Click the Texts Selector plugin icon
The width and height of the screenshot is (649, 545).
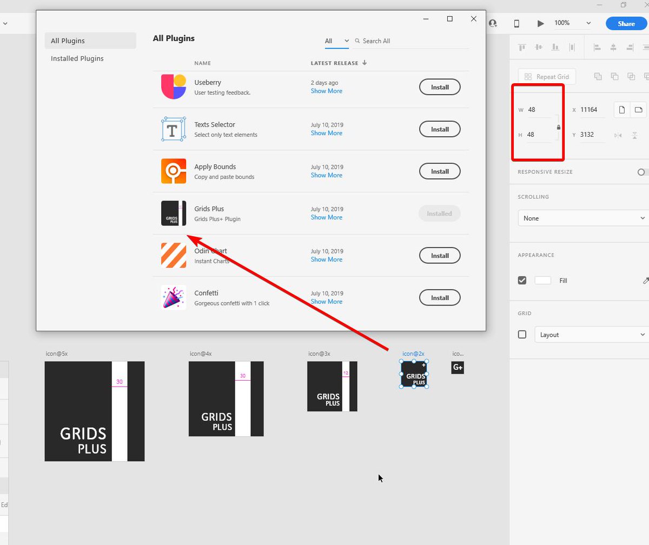174,129
